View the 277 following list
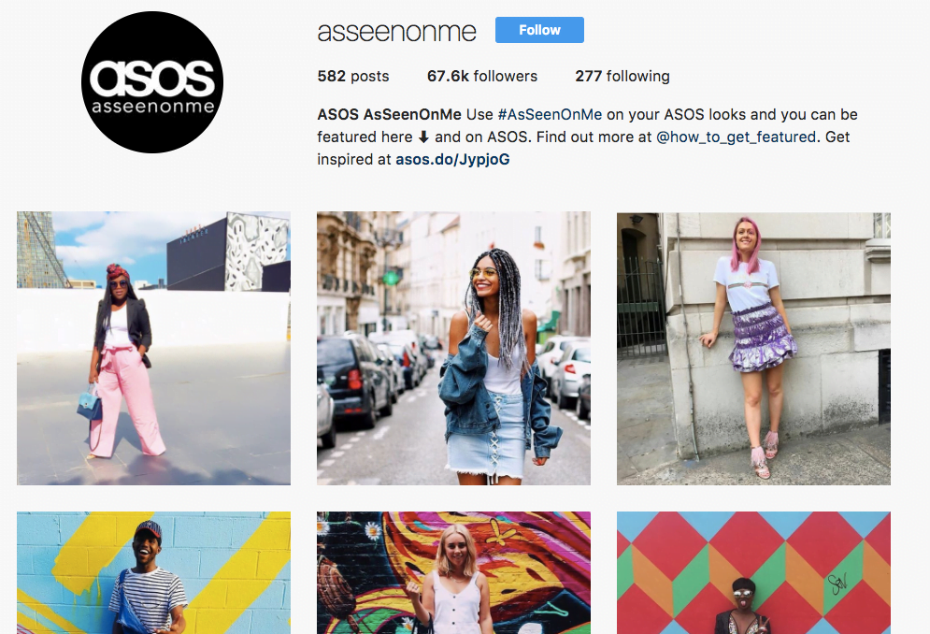Screen dimensions: 930x634 tap(622, 76)
